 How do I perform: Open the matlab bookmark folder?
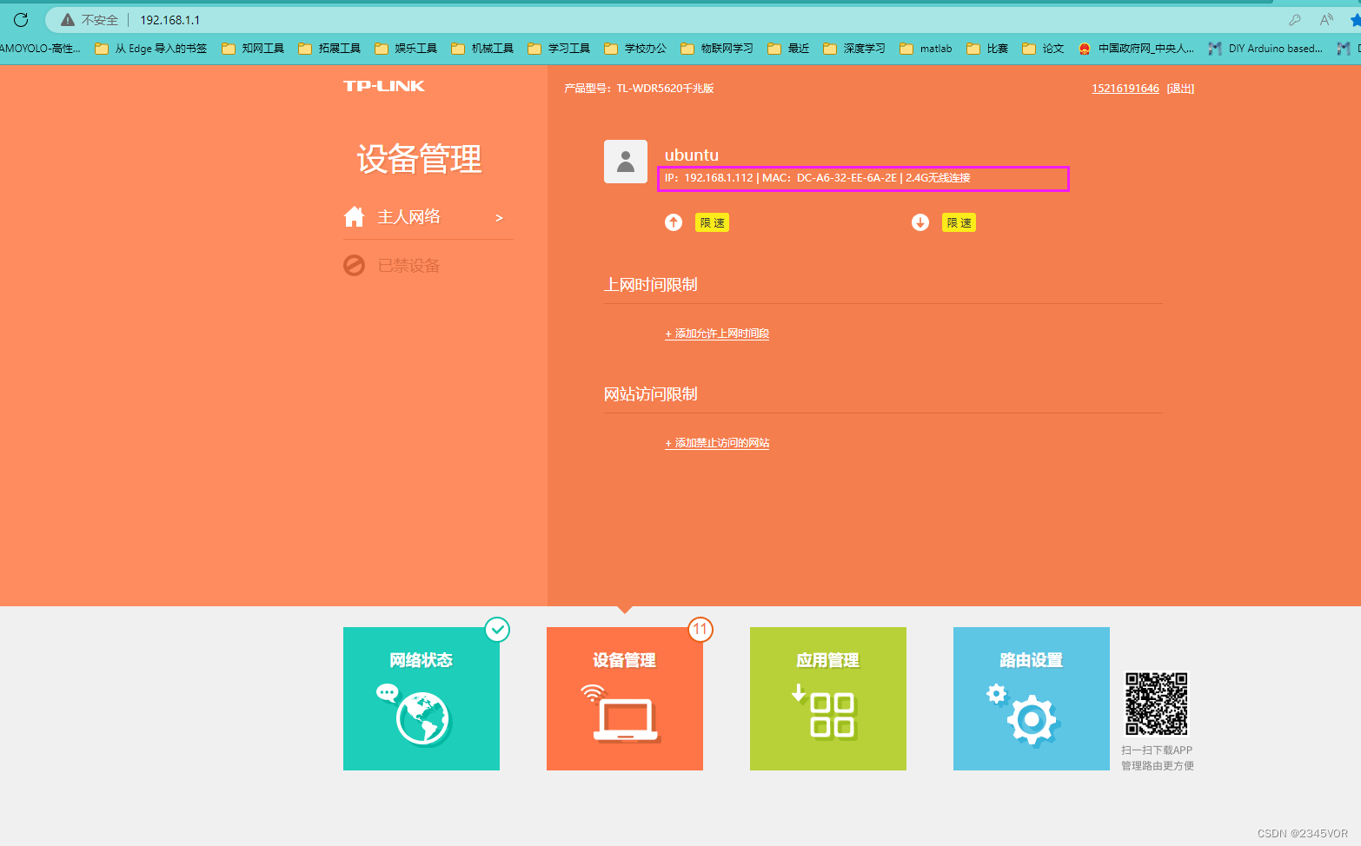(x=926, y=49)
